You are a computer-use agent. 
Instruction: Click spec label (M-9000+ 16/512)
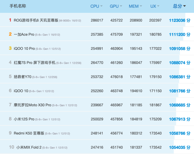pos(70,21)
